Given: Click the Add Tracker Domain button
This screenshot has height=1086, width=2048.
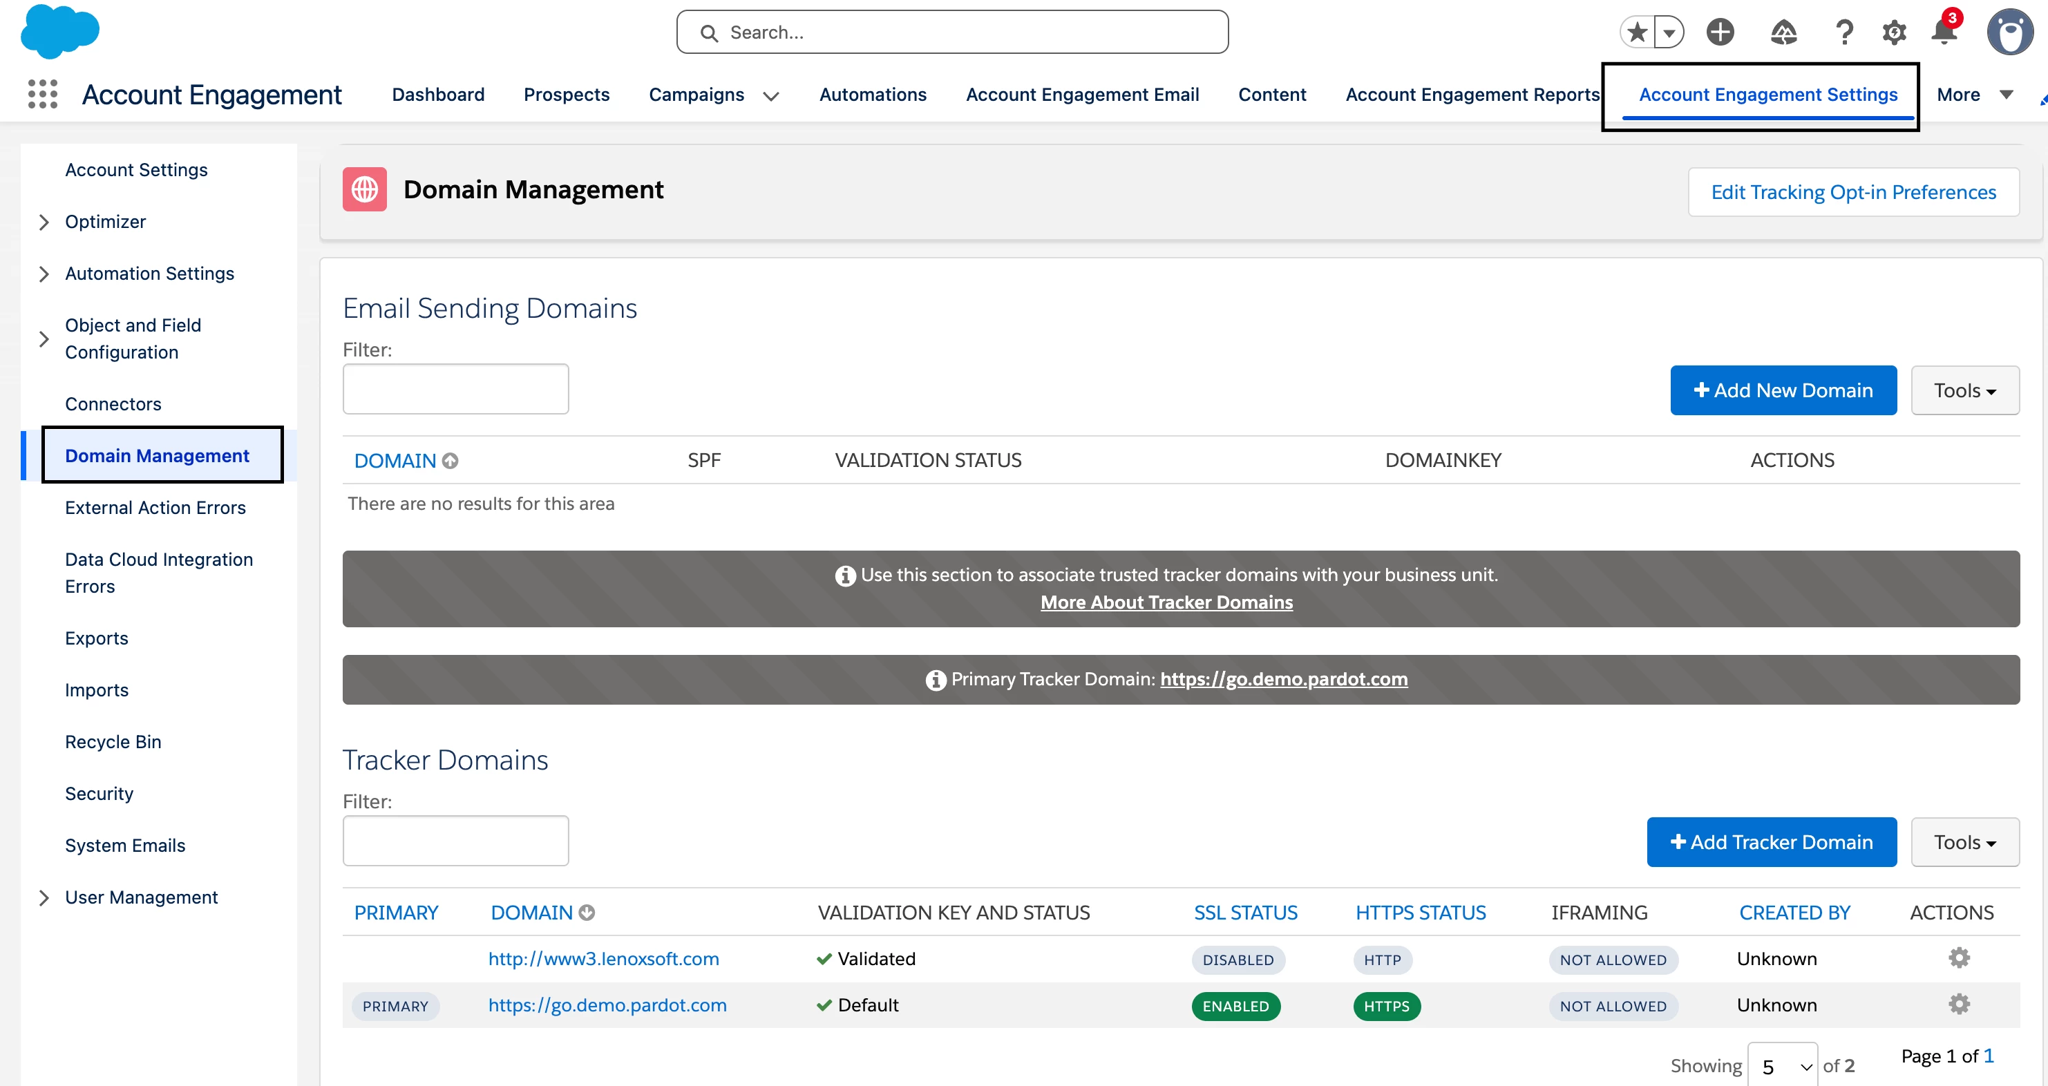Looking at the screenshot, I should click(x=1772, y=842).
